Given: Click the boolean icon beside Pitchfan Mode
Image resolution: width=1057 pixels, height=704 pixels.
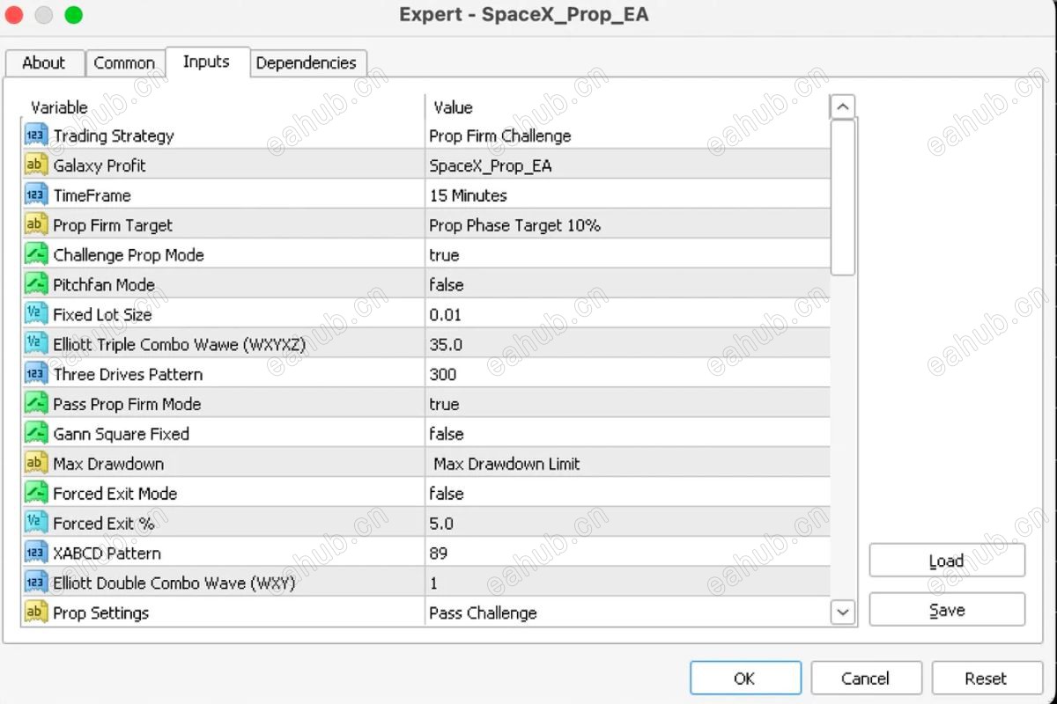Looking at the screenshot, I should pyautogui.click(x=36, y=285).
